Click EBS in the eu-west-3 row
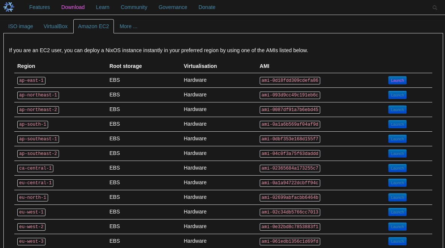Image resolution: width=445 pixels, height=248 pixels. pyautogui.click(x=115, y=241)
